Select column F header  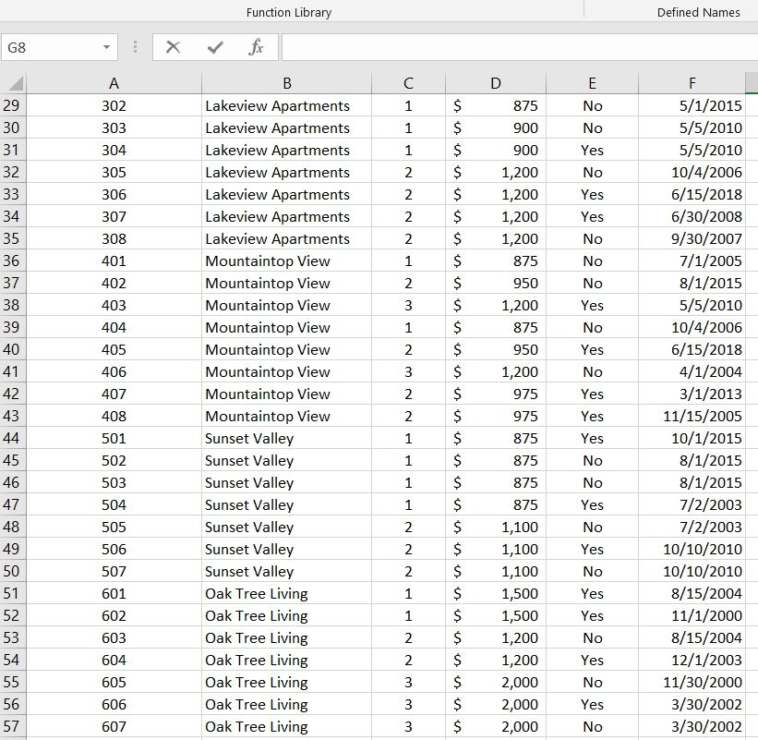tap(692, 83)
